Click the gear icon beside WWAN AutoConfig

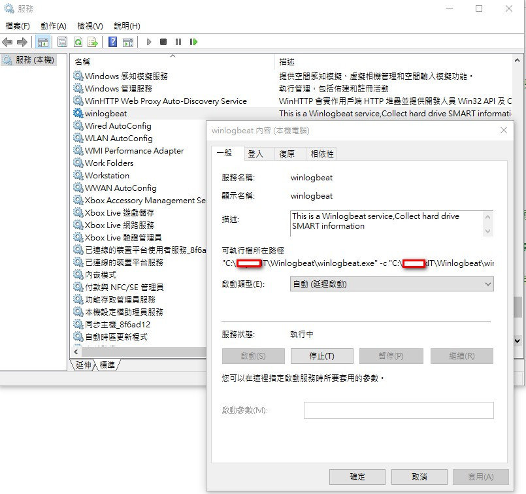click(x=78, y=188)
